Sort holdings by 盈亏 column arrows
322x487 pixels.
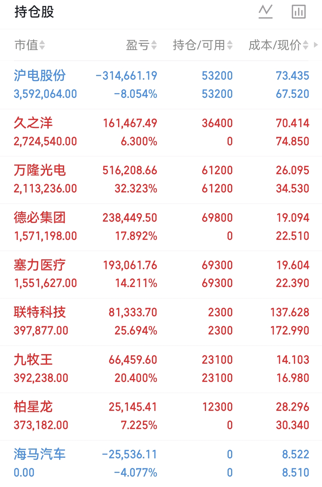point(154,45)
